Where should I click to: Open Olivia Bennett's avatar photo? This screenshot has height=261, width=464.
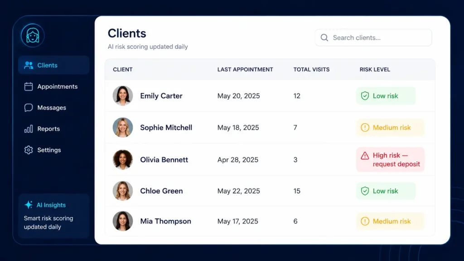[123, 159]
